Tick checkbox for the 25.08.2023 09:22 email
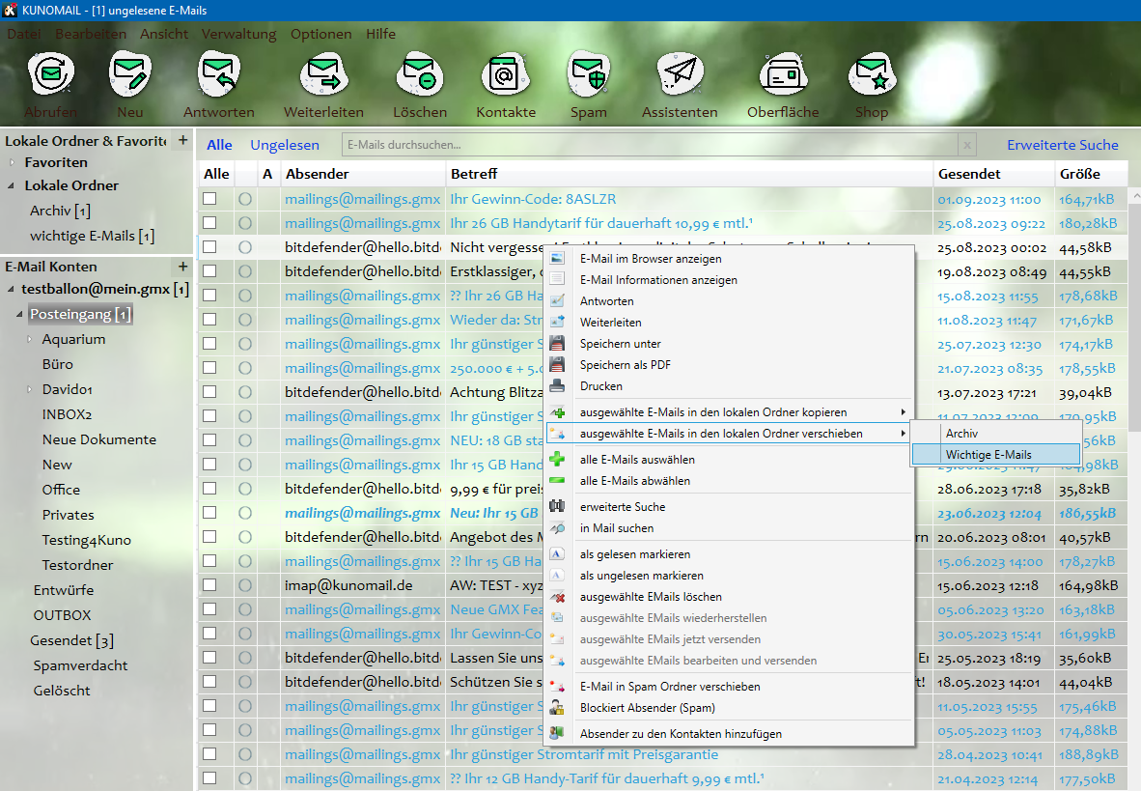The height and width of the screenshot is (791, 1141). tap(209, 223)
